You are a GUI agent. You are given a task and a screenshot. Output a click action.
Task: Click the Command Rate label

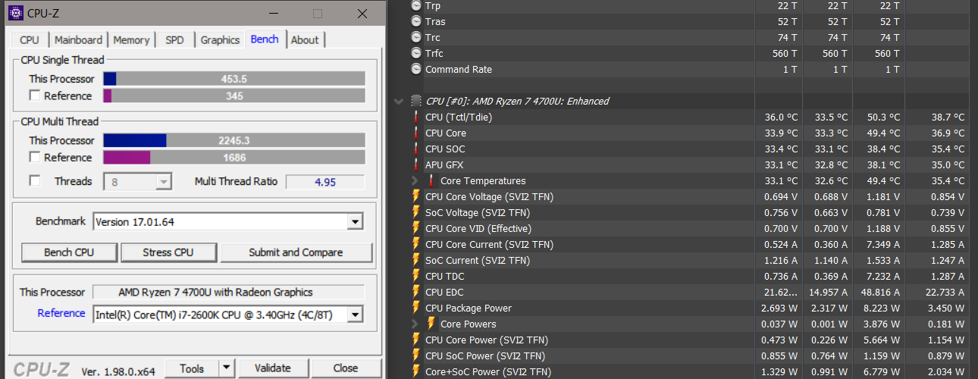point(459,69)
